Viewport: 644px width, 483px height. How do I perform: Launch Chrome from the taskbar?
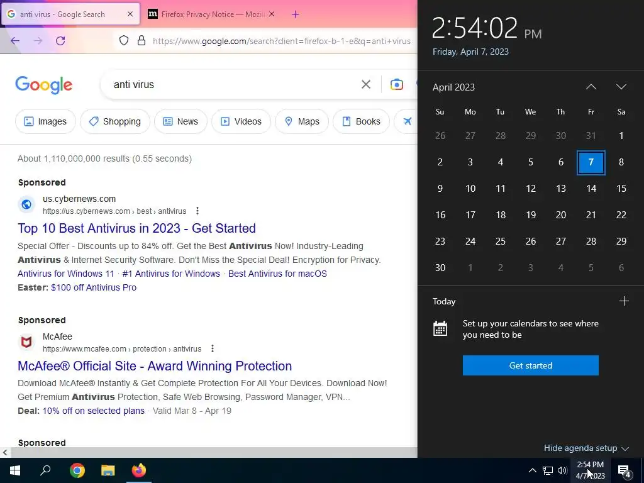pyautogui.click(x=77, y=470)
